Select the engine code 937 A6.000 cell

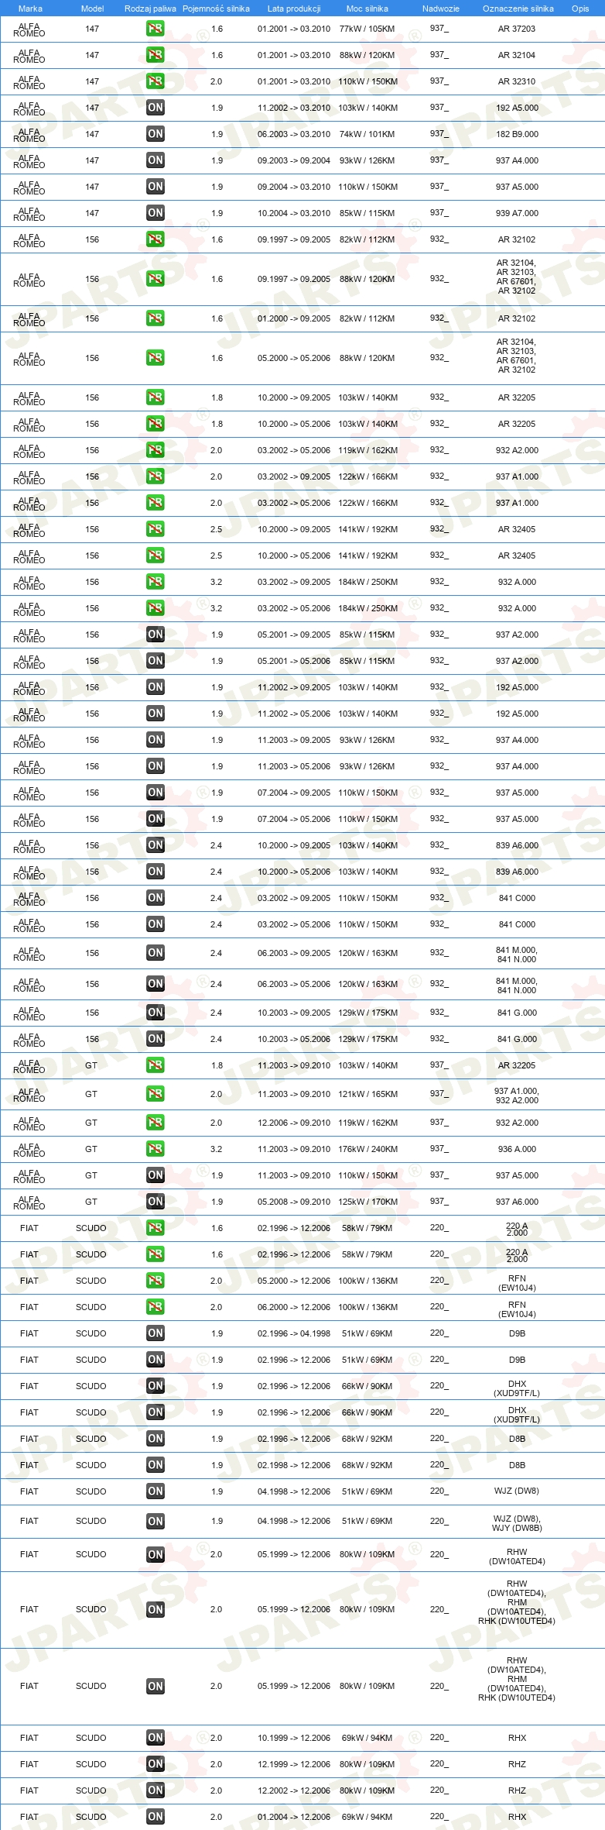point(517,1202)
